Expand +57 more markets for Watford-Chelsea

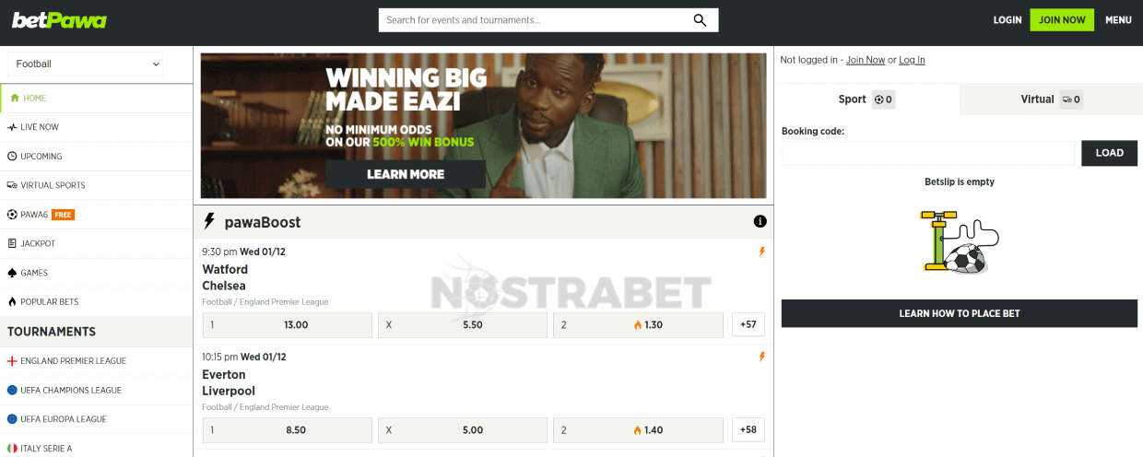pos(748,325)
